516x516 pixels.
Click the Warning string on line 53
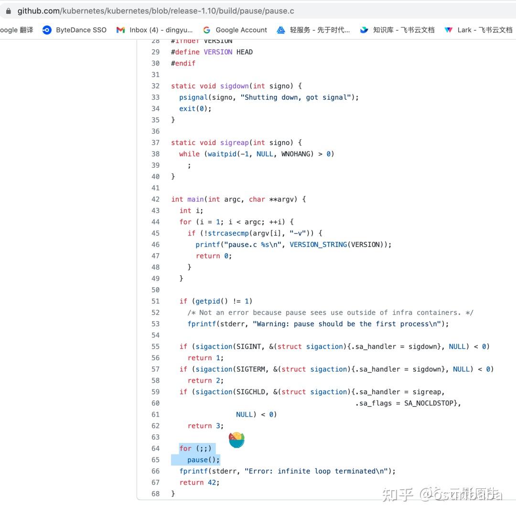tap(347, 324)
